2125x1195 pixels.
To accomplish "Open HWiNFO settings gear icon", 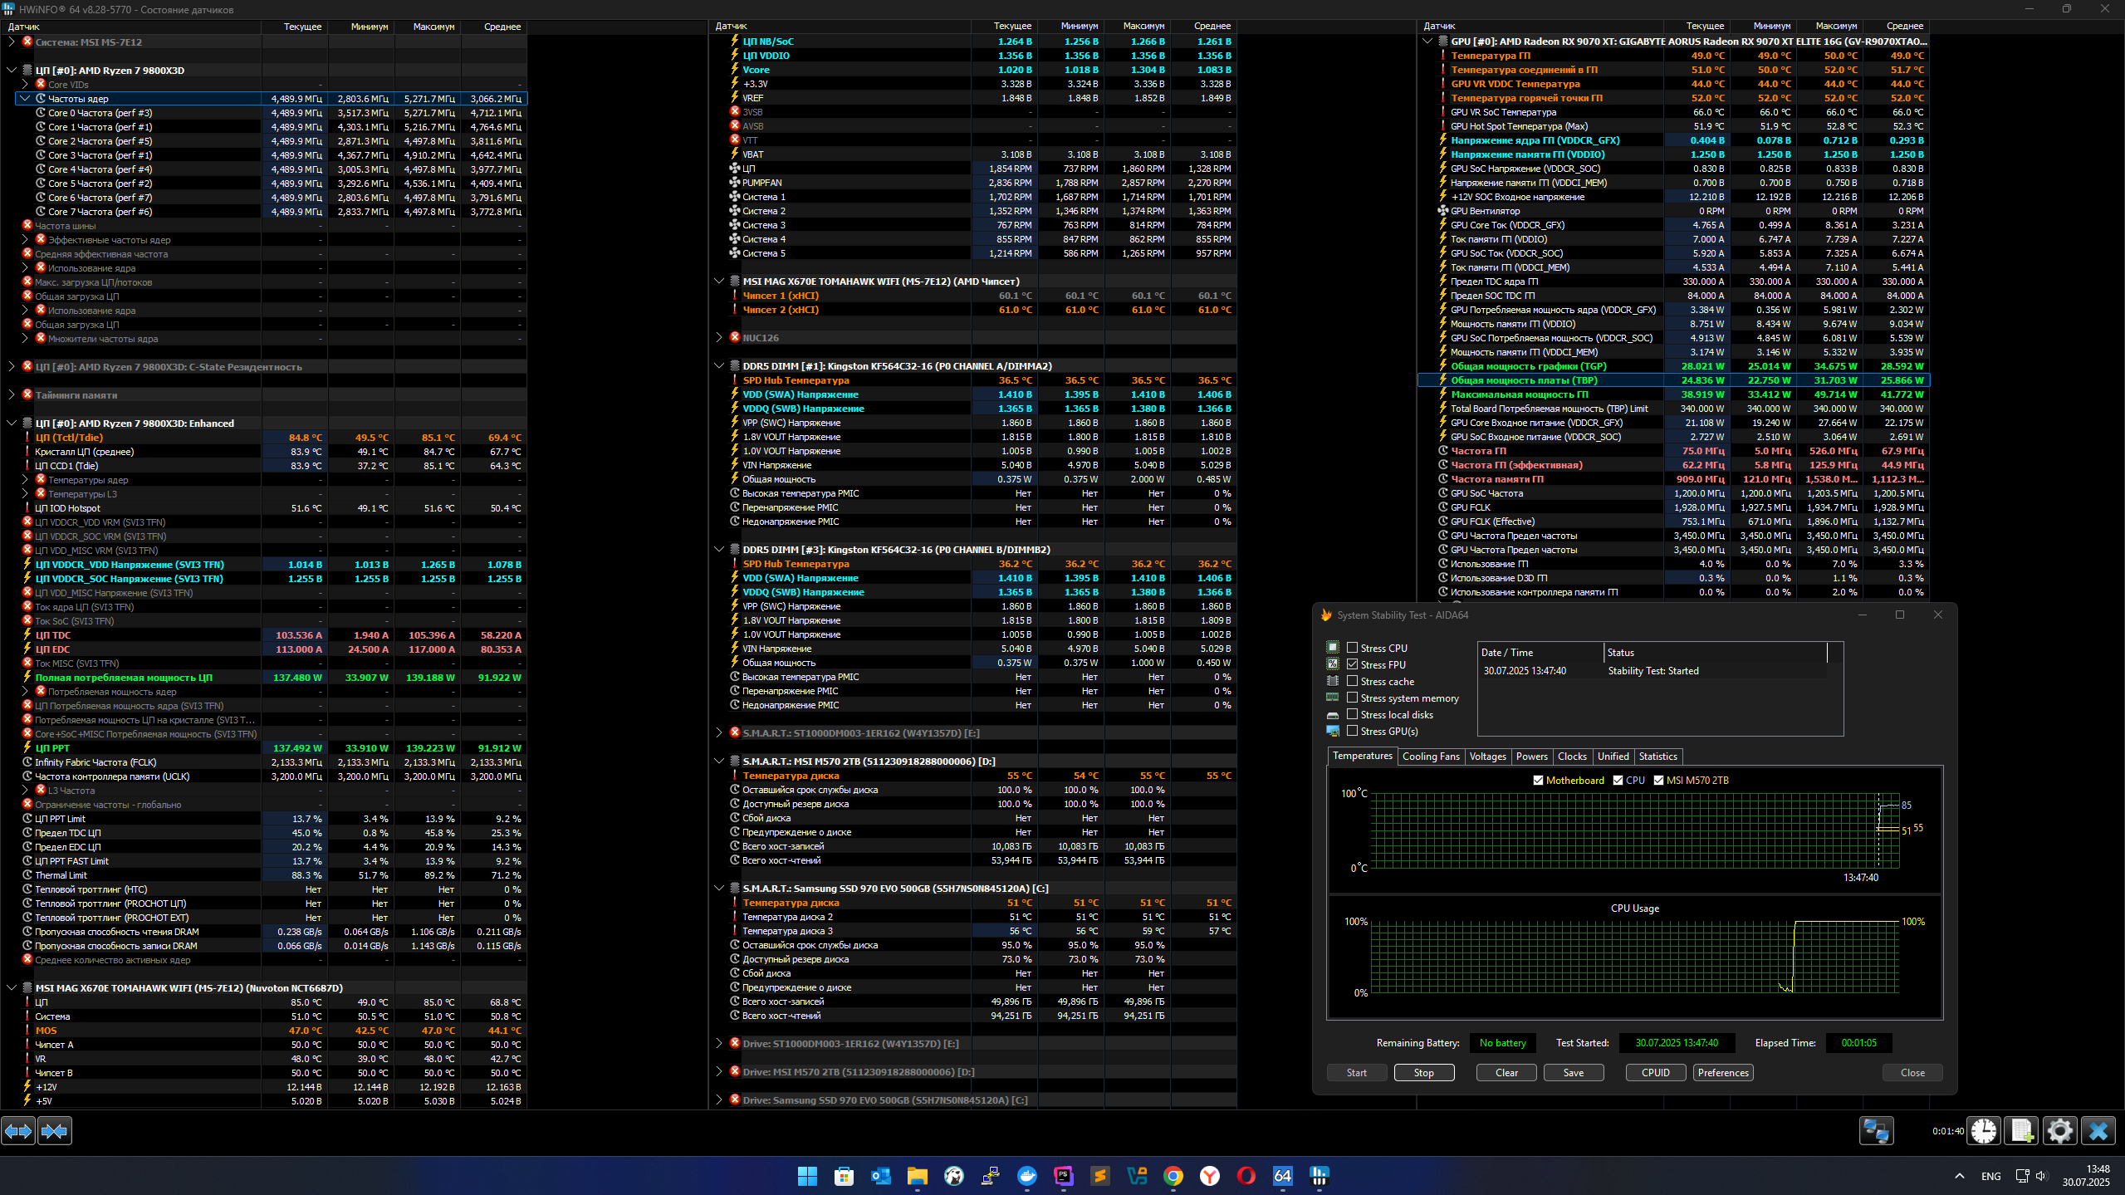I will click(2059, 1130).
